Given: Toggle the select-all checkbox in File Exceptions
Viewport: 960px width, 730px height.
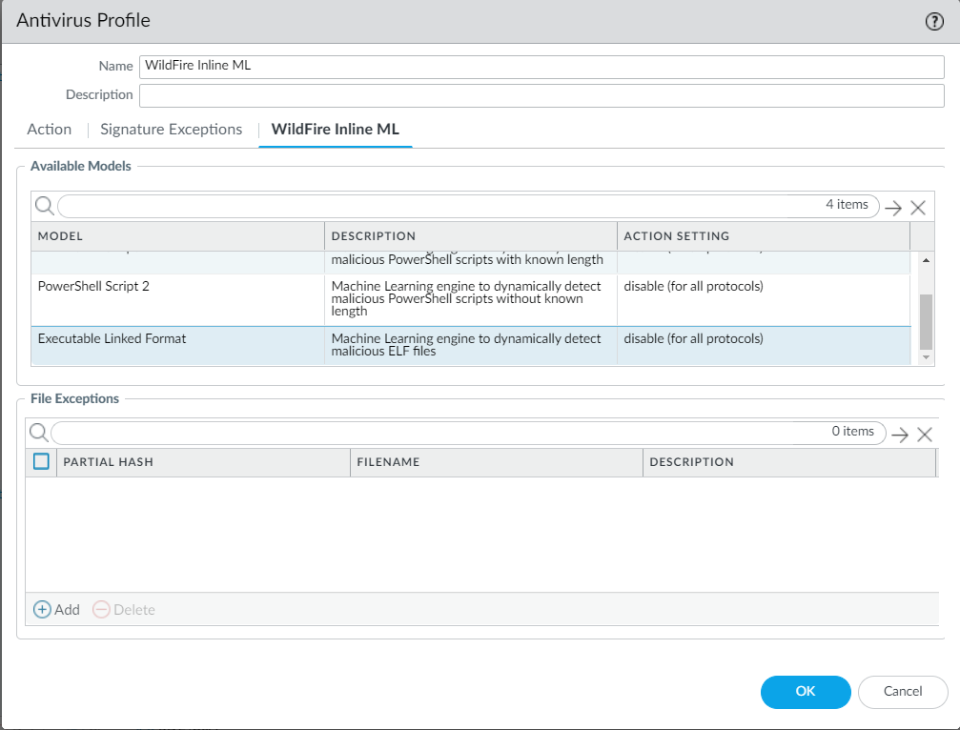Looking at the screenshot, I should pyautogui.click(x=41, y=461).
